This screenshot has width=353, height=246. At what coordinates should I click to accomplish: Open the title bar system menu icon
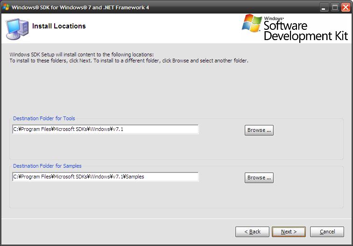tap(6, 7)
